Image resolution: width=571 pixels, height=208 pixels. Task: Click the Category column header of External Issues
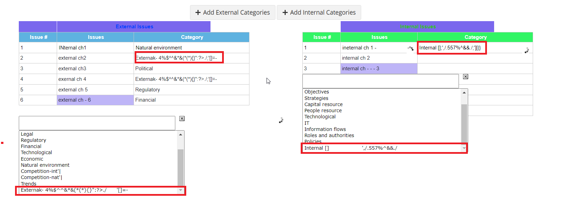coord(192,37)
